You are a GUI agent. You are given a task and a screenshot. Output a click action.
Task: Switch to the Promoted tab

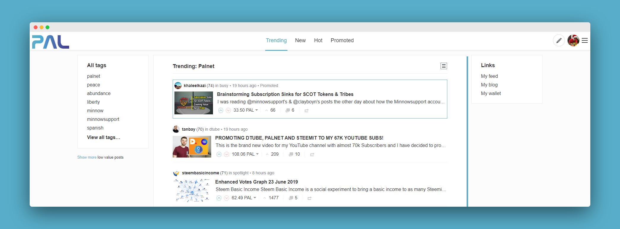point(342,40)
